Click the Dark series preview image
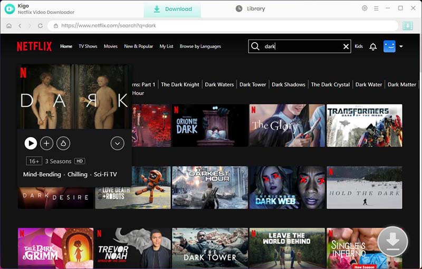Image resolution: width=422 pixels, height=269 pixels. pos(74,97)
